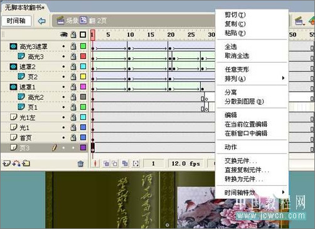315x229 pixels.
Task: Click the 12.0 fps frame rate field
Action: click(x=186, y=163)
